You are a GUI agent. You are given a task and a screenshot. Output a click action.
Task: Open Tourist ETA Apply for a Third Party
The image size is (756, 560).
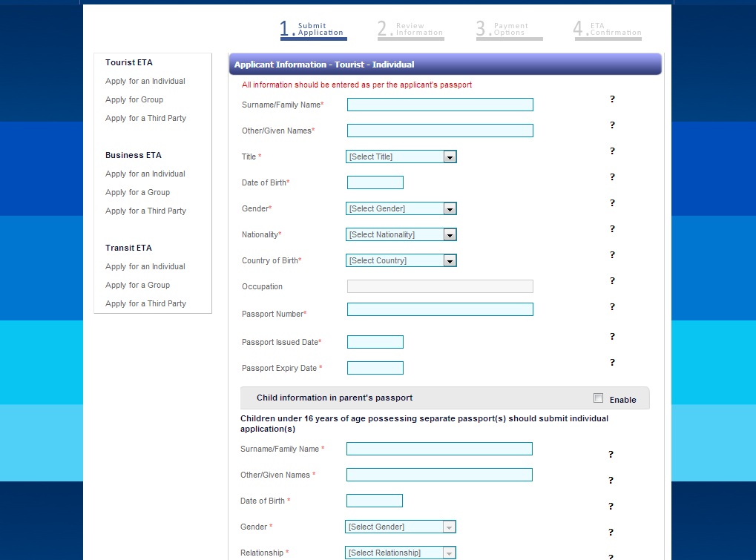click(x=145, y=118)
